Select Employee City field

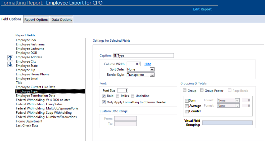coord(50,62)
